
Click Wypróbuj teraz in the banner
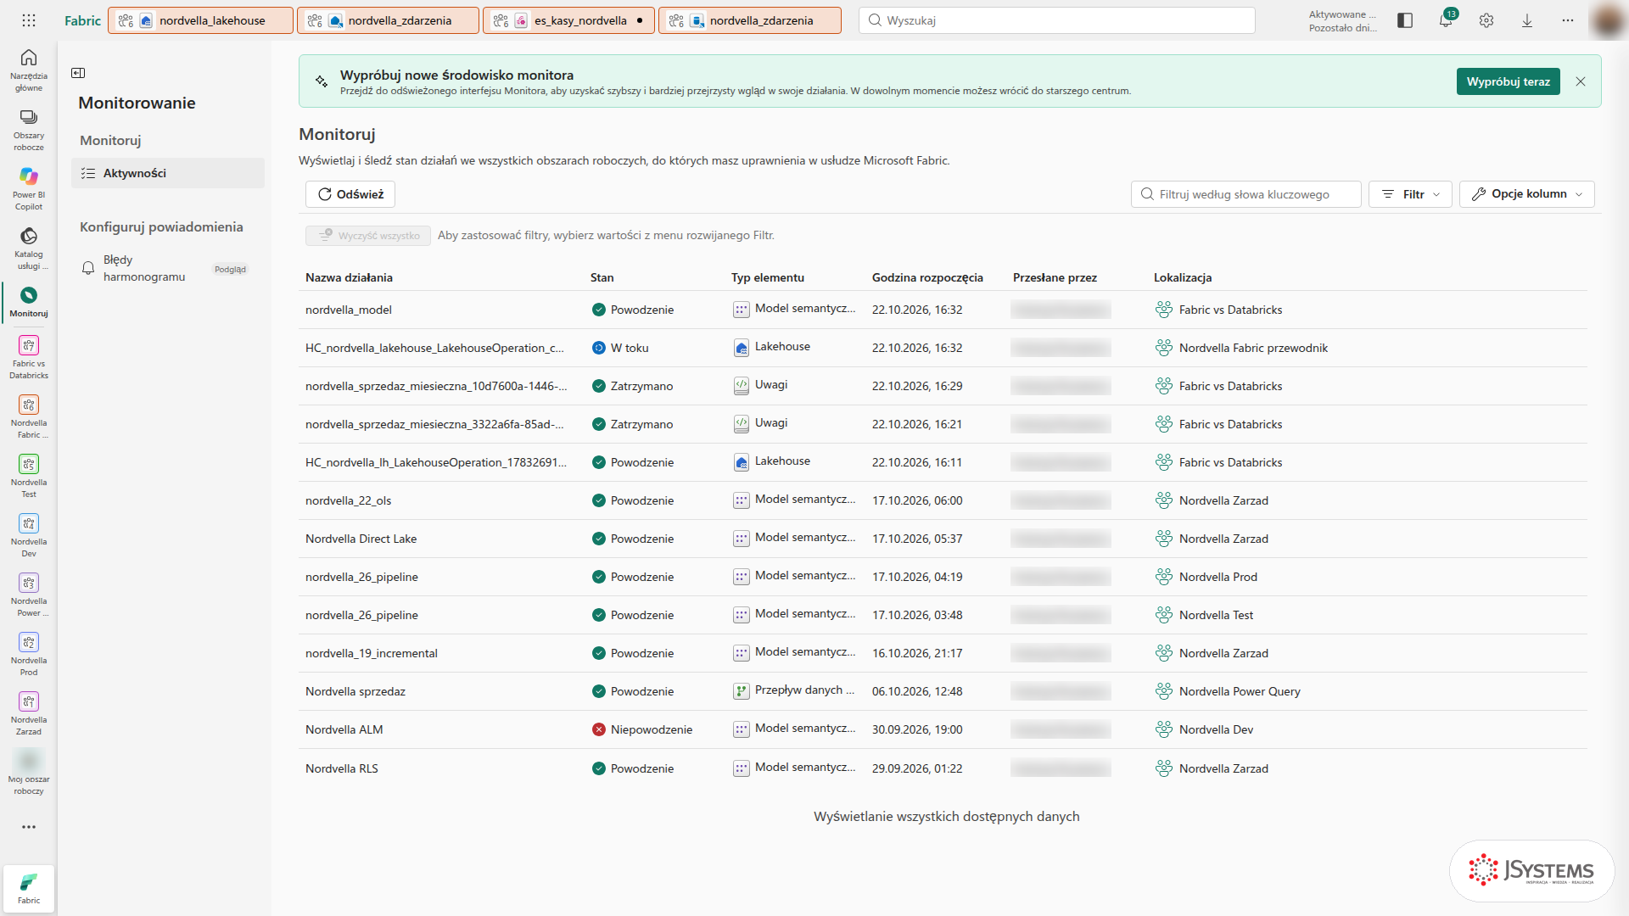pyautogui.click(x=1508, y=81)
